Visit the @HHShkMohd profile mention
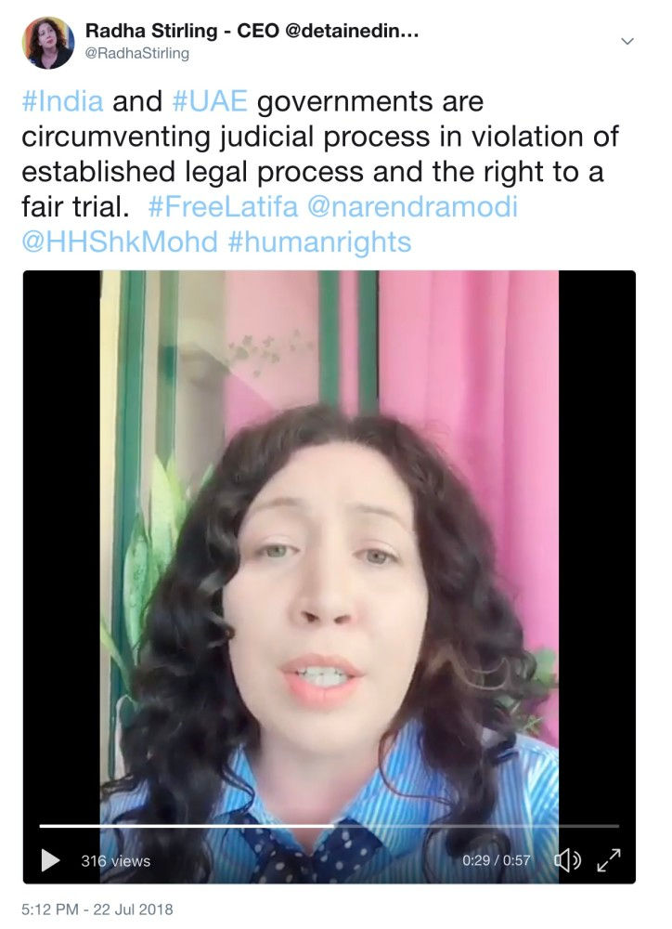This screenshot has width=672, height=929. (120, 242)
